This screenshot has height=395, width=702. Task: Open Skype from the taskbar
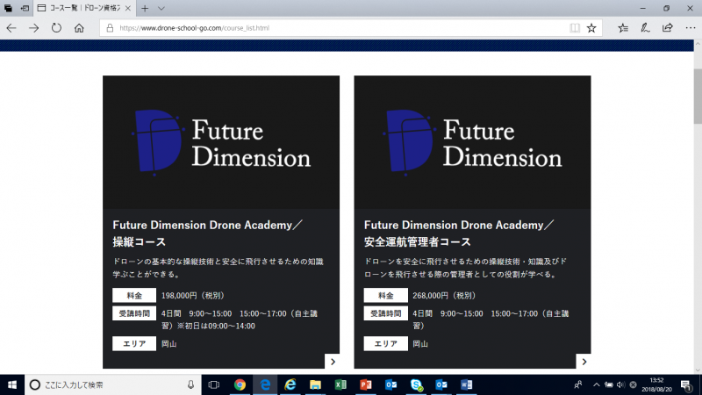(x=416, y=384)
